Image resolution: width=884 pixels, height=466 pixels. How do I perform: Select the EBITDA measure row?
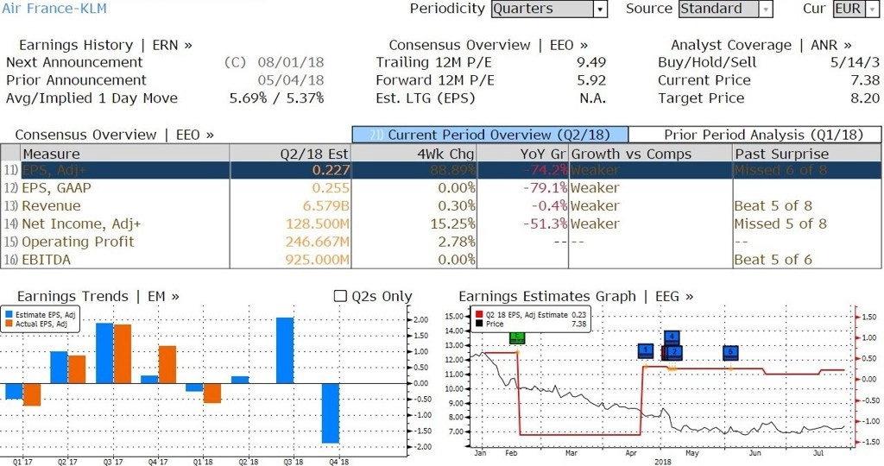441,260
